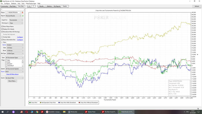Click PokerTracker taskbar window button
Screen dimensions: 202x114
pos(126,112)
